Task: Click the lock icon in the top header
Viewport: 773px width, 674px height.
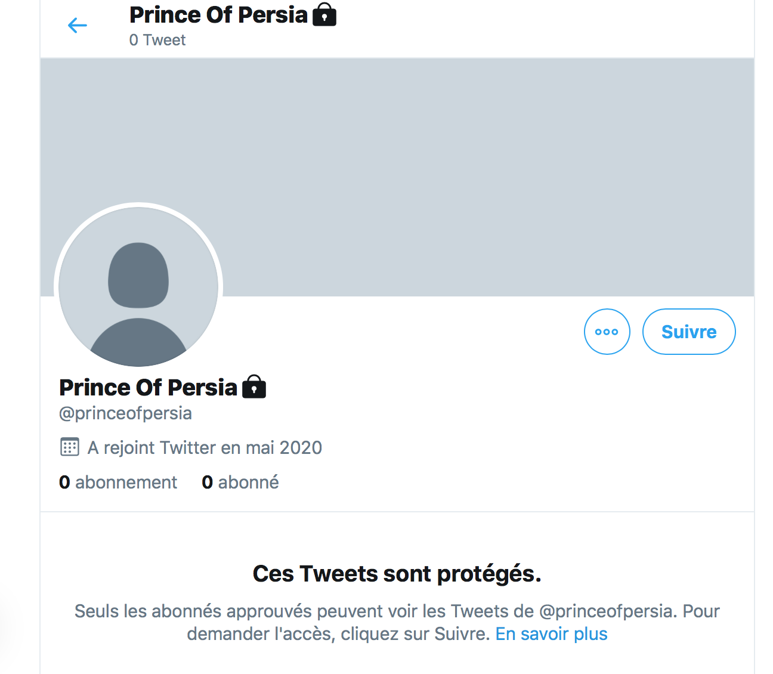Action: coord(324,15)
